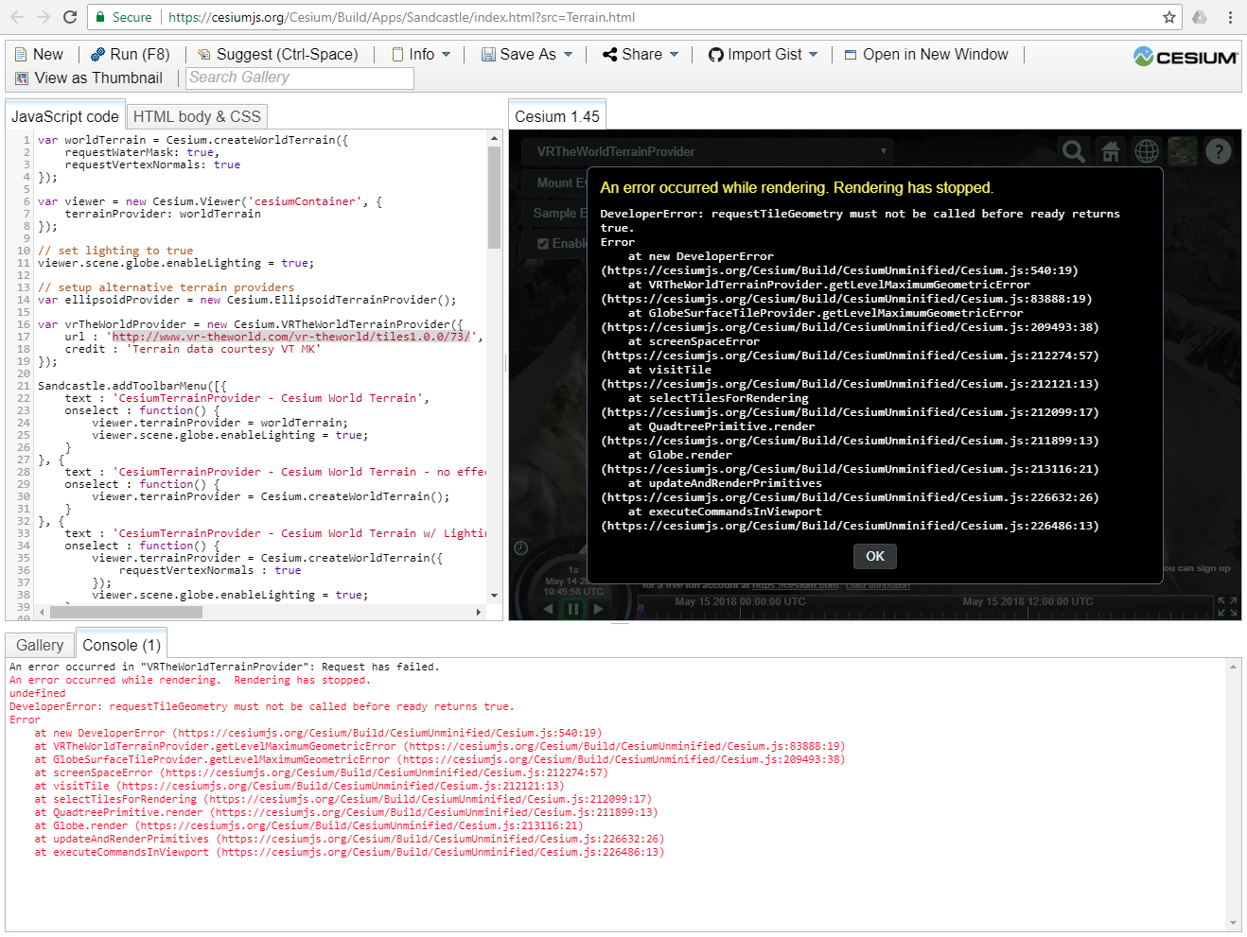Screen dimensions: 1247x937
Task: Open the Info dropdown menu
Action: [421, 55]
